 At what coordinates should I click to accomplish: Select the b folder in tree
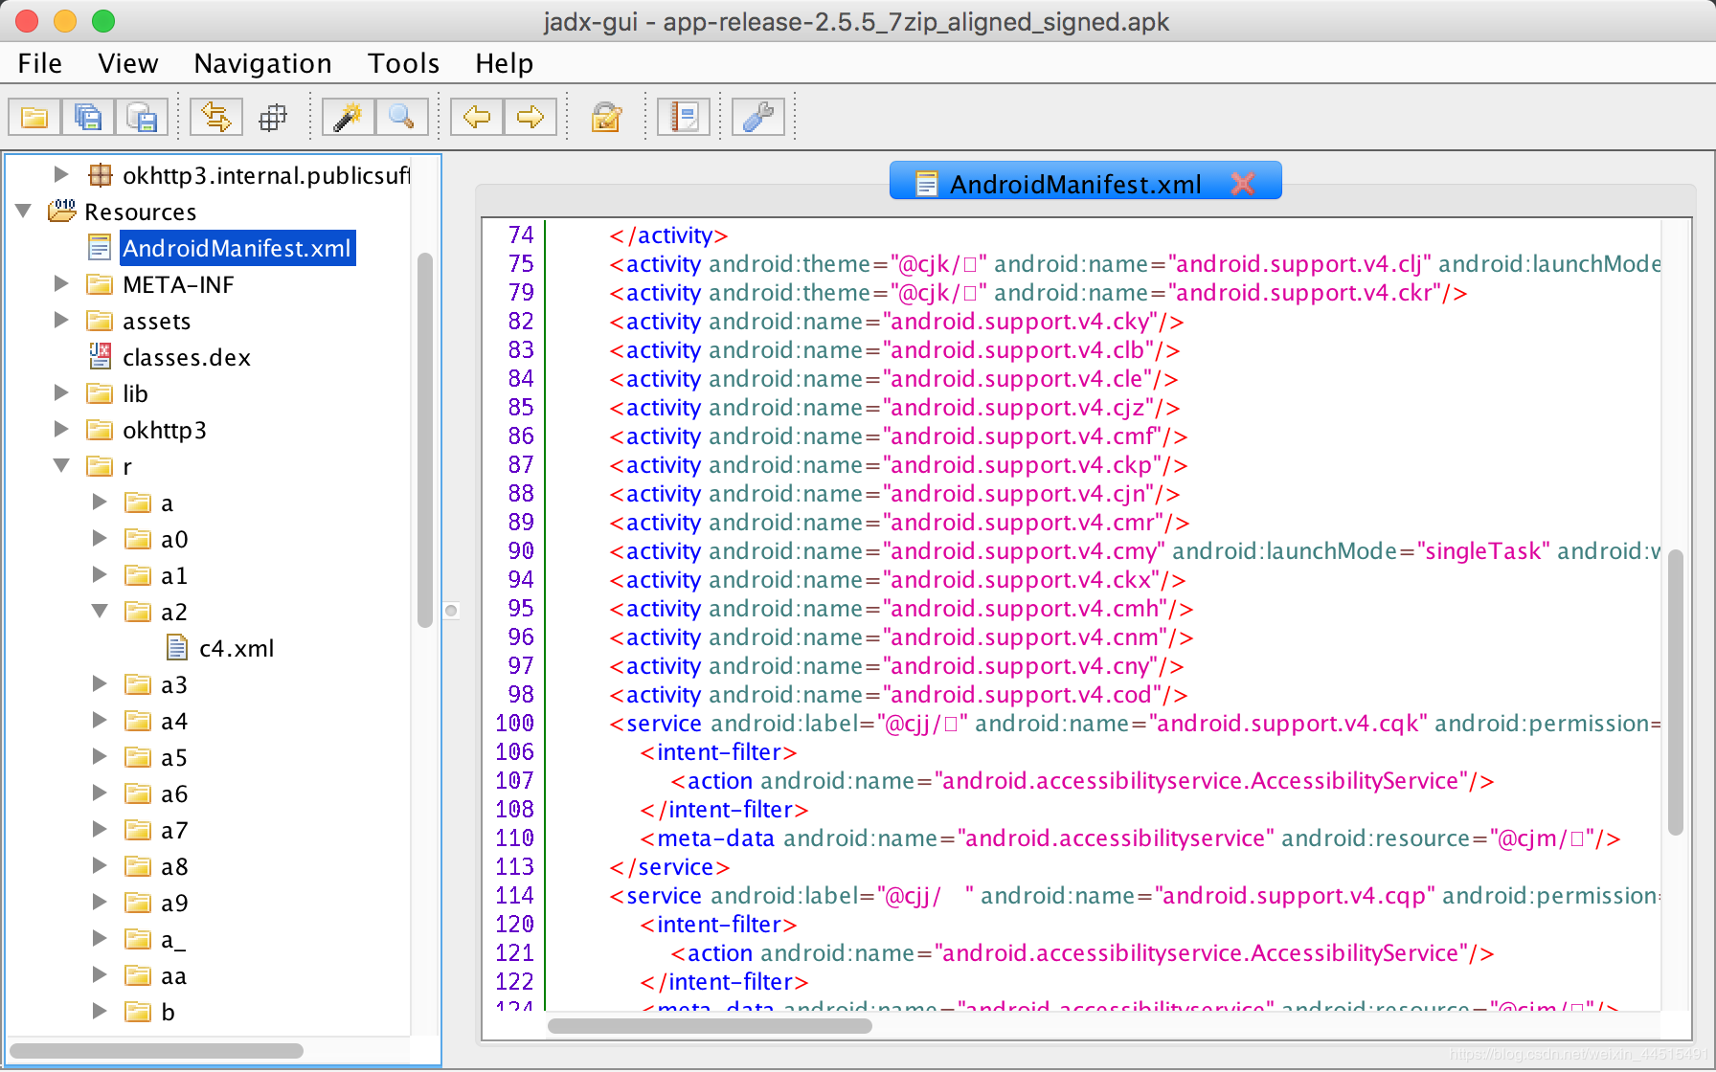point(168,1012)
